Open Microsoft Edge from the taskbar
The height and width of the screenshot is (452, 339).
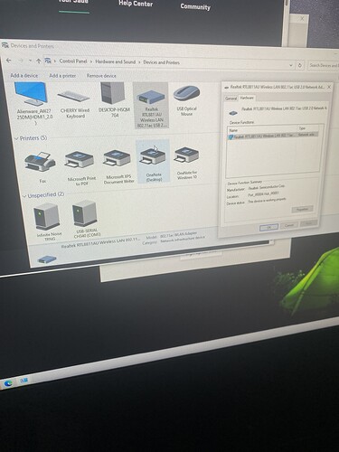pyautogui.click(x=8, y=383)
